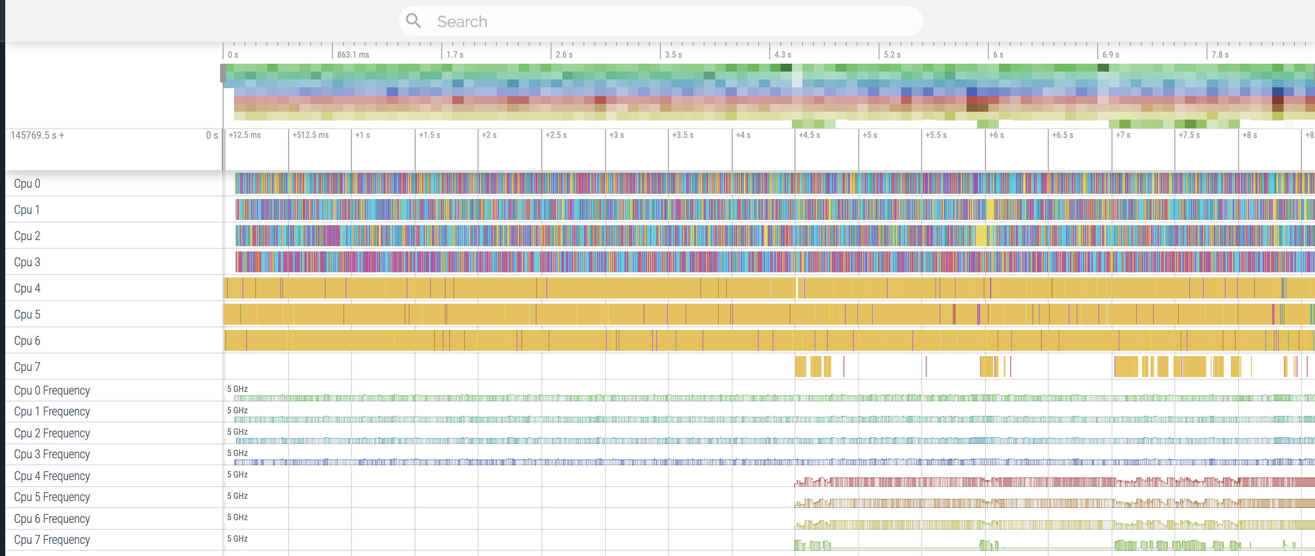Click the +4.5 s mark on time axis
Screen dimensions: 1315x556
point(809,135)
